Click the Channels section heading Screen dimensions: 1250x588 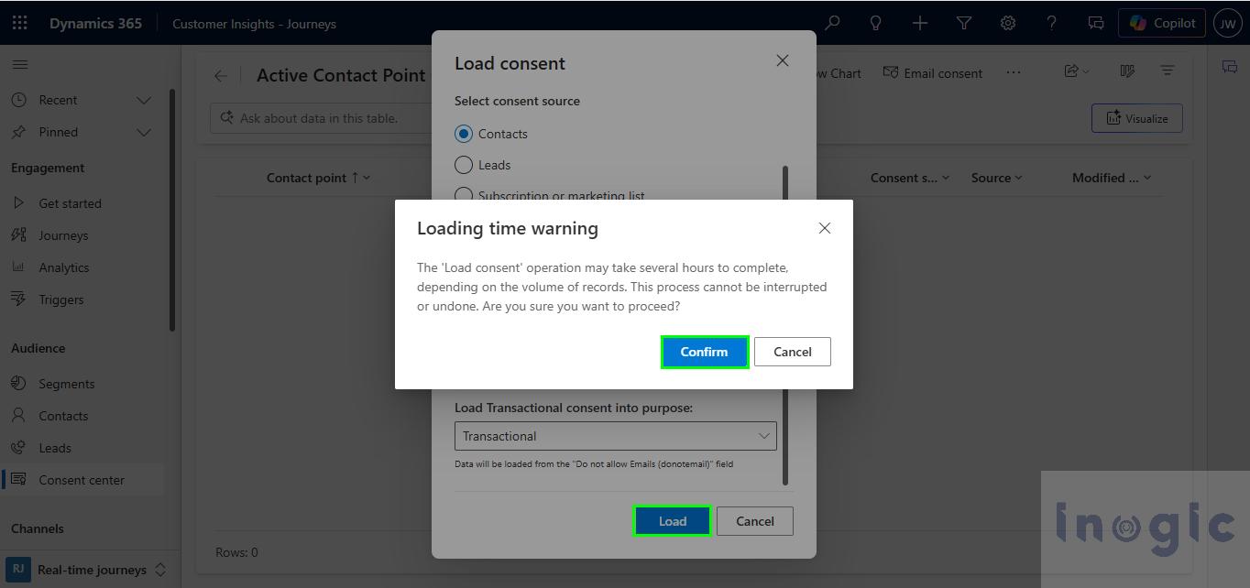[38, 528]
